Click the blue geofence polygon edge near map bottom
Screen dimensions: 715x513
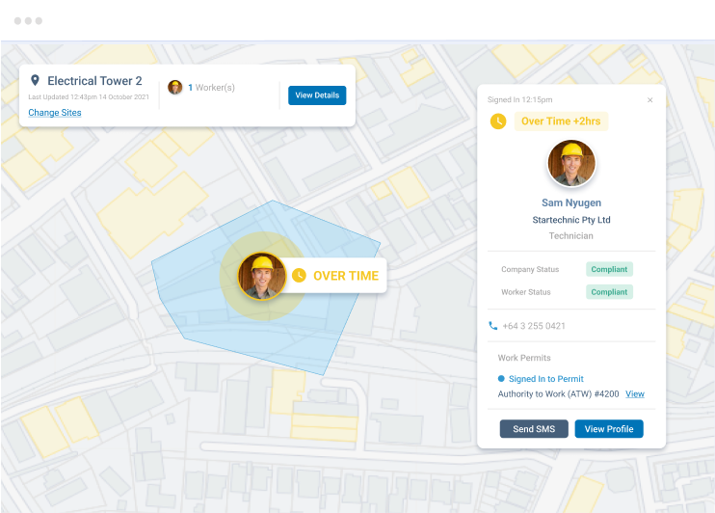[253, 358]
